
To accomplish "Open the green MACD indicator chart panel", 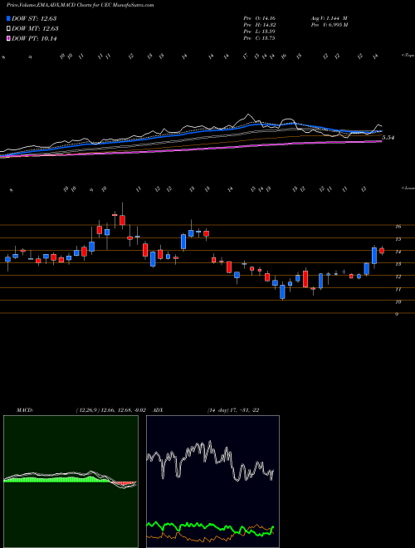I will click(x=71, y=482).
